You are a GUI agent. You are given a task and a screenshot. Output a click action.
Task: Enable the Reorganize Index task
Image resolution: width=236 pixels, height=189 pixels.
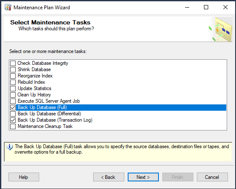pos(13,76)
